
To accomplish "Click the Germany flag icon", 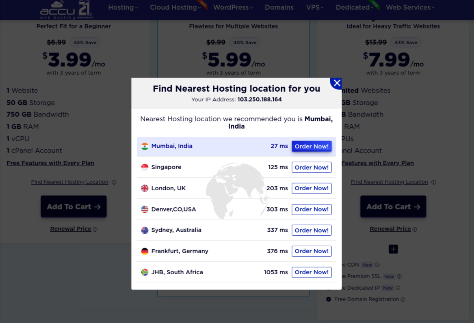I will click(x=145, y=251).
